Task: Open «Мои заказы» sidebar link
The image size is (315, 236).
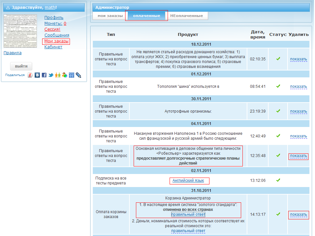Action: [57, 41]
